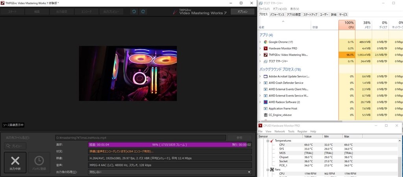This screenshot has height=177, width=403.
Task: Click Task Manager title bar icon
Action: [261, 3]
